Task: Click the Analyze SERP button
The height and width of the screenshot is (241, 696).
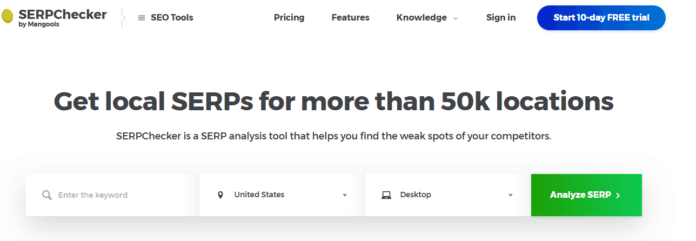Action: click(x=586, y=195)
